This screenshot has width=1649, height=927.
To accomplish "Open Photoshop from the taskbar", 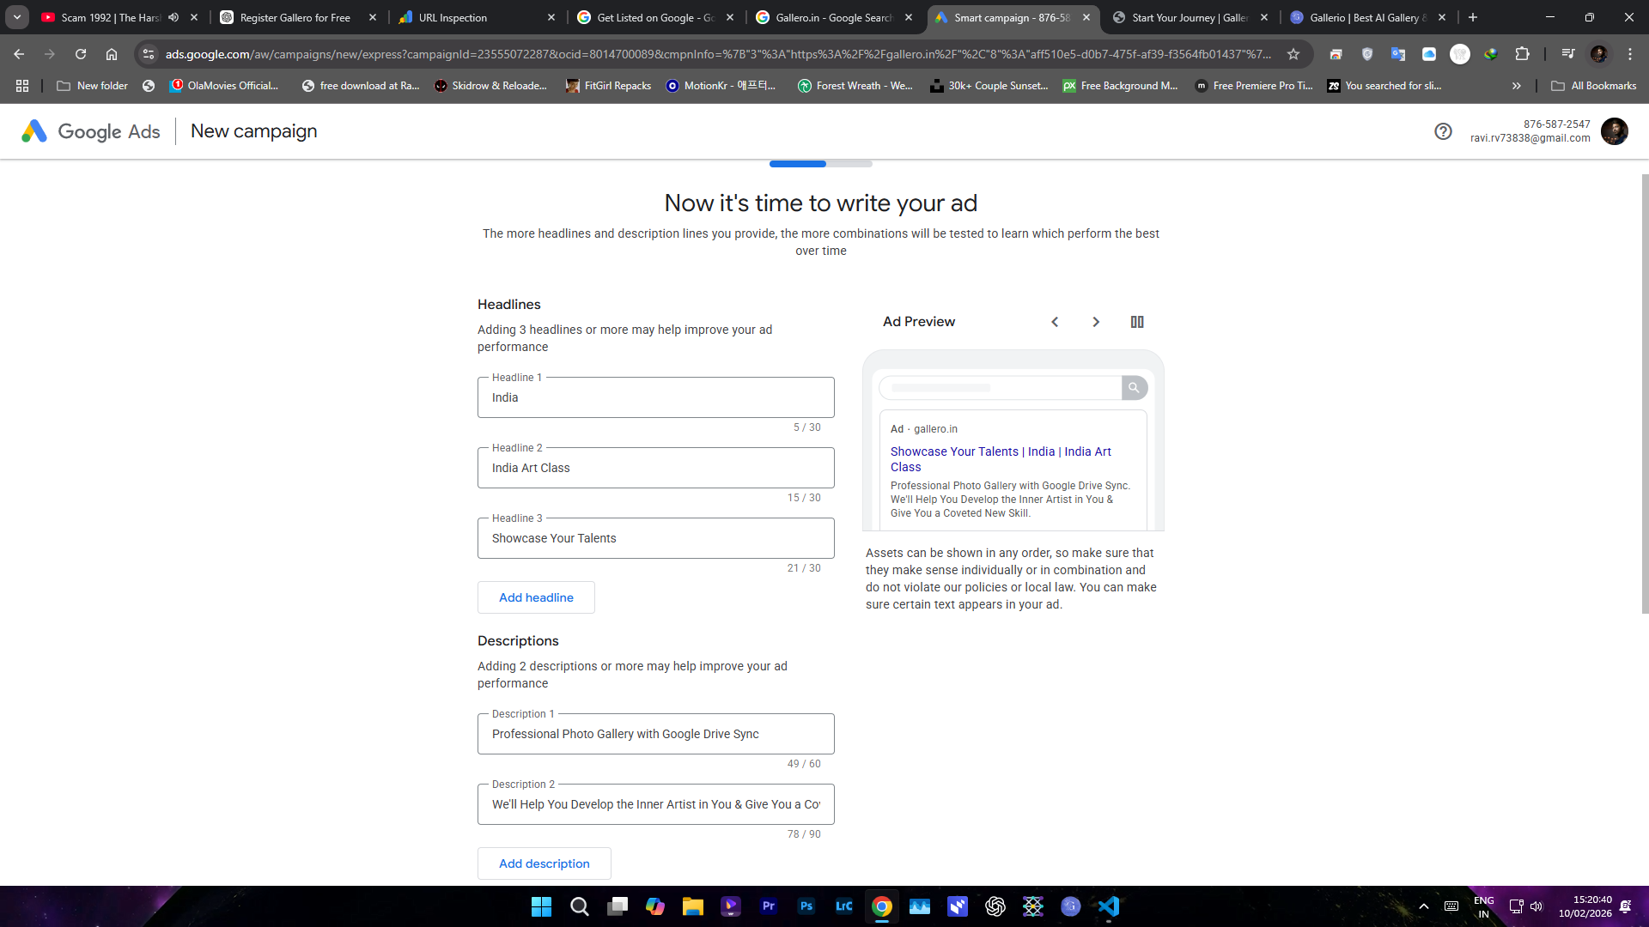I will (x=806, y=906).
